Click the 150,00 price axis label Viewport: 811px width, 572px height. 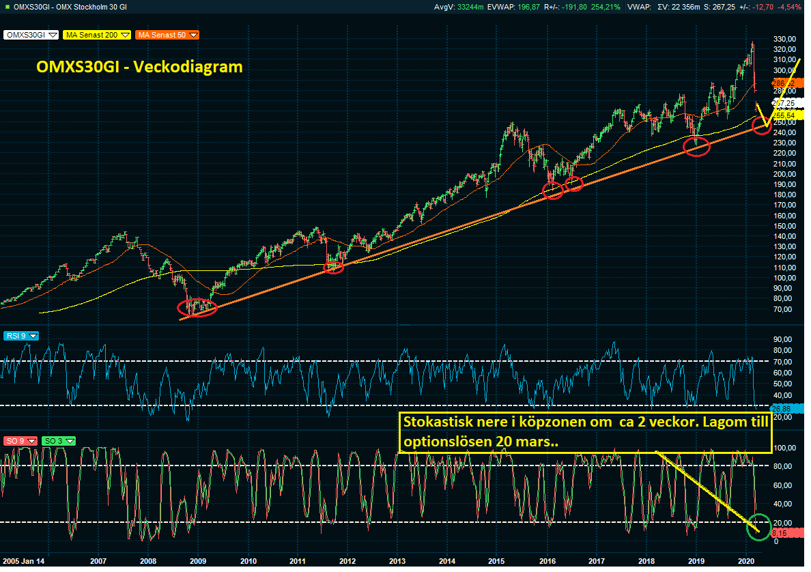(784, 227)
